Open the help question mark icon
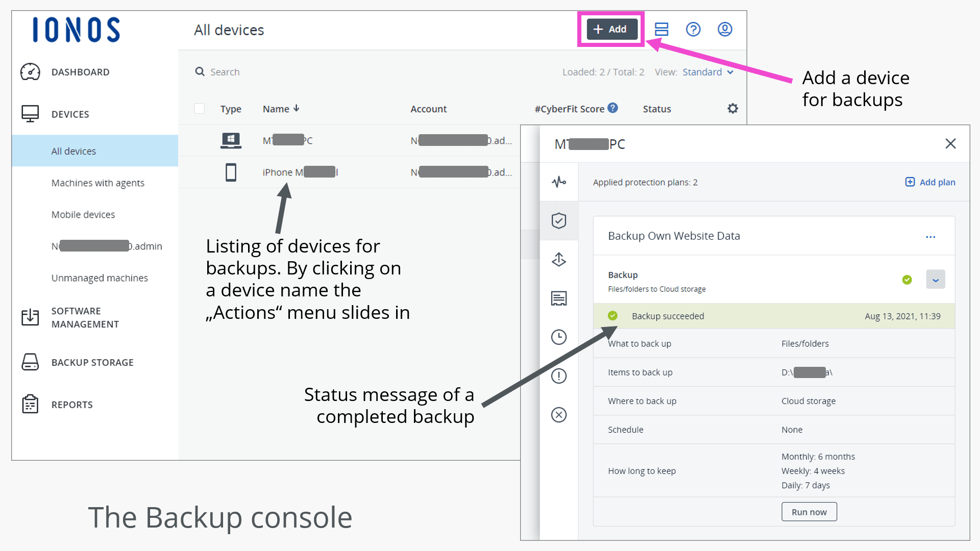This screenshot has height=551, width=980. pos(693,29)
